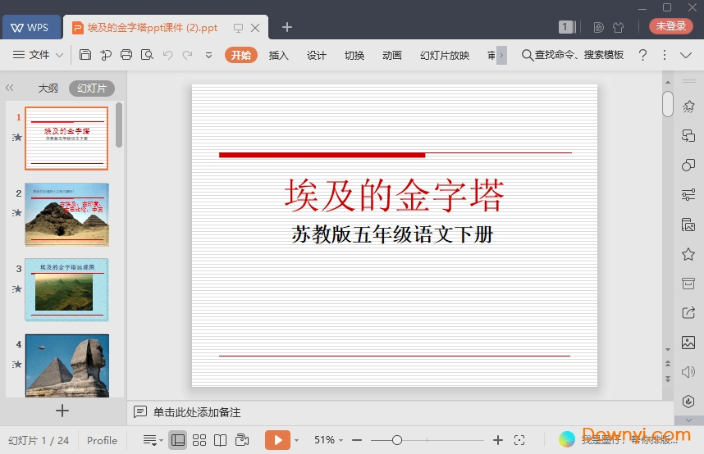
Task: Click the 未登录 login button
Action: pos(671,26)
